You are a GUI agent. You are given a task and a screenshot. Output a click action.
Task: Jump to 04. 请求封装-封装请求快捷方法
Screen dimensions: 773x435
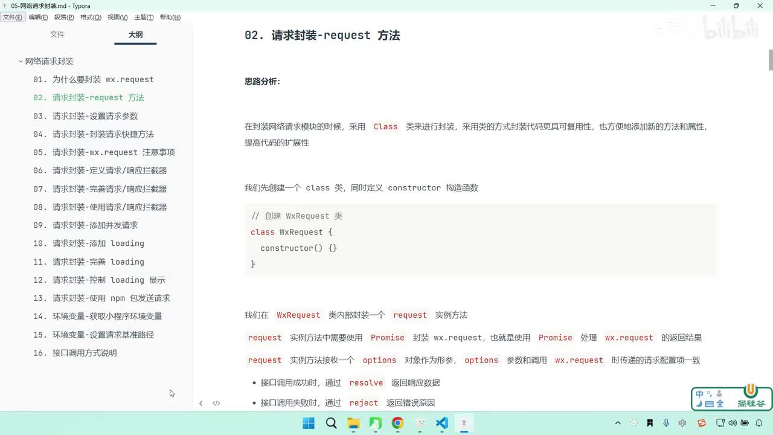pos(94,134)
